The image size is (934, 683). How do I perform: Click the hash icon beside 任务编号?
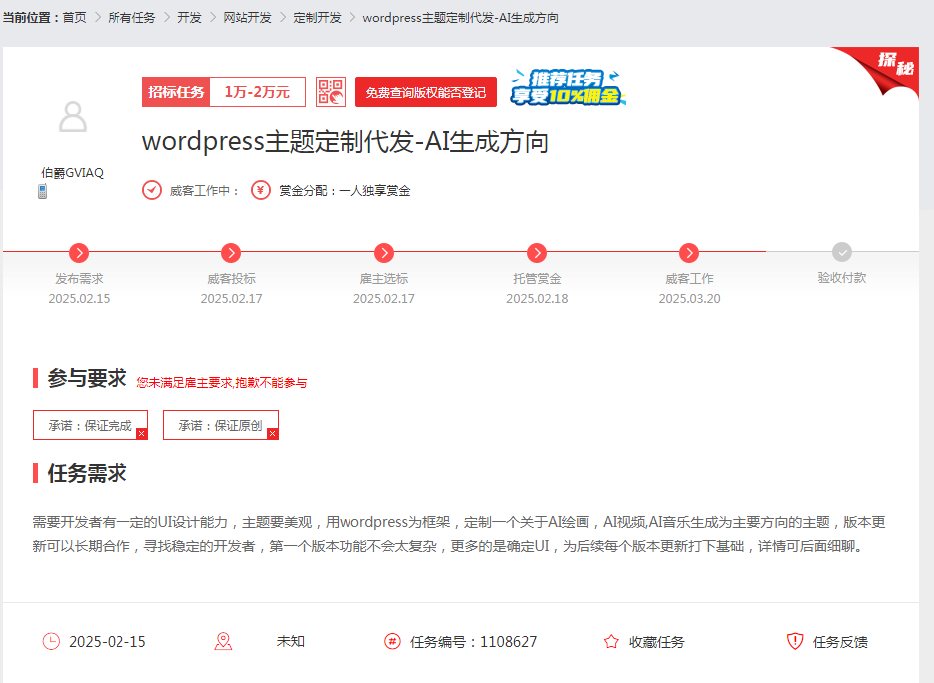(392, 641)
